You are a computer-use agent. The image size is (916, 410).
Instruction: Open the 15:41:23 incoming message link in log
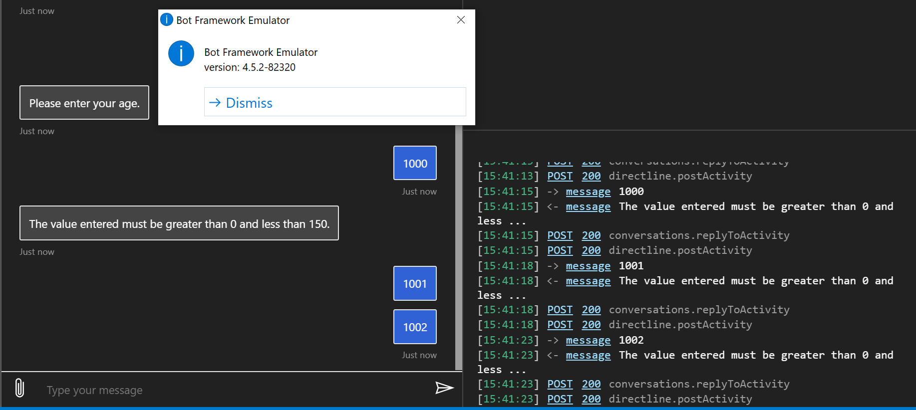588,355
